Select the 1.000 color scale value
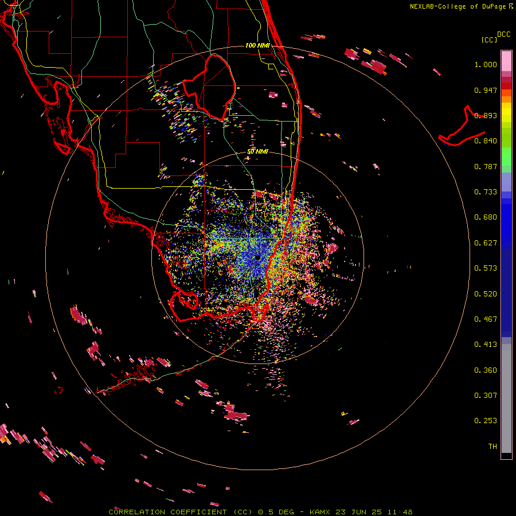 (486, 64)
